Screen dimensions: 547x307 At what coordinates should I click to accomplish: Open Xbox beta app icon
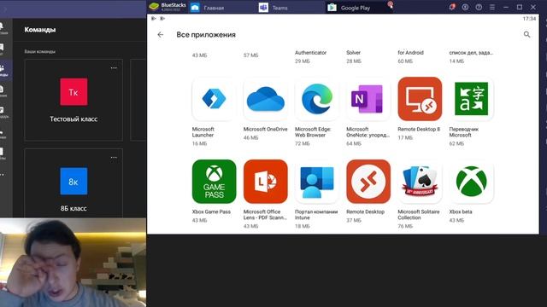[471, 182]
